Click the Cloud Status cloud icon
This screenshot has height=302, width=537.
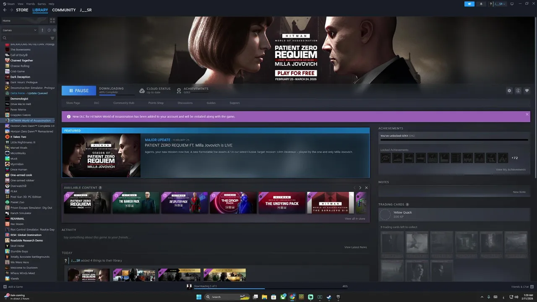142,90
